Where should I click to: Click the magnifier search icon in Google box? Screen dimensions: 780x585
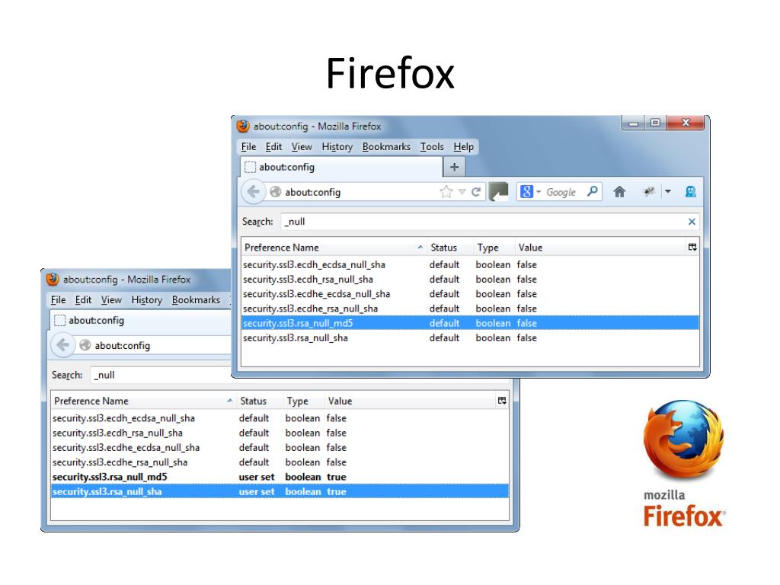592,191
